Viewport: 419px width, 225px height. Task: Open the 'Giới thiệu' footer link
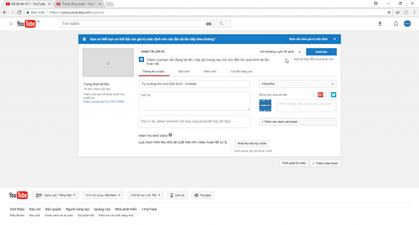point(17,209)
